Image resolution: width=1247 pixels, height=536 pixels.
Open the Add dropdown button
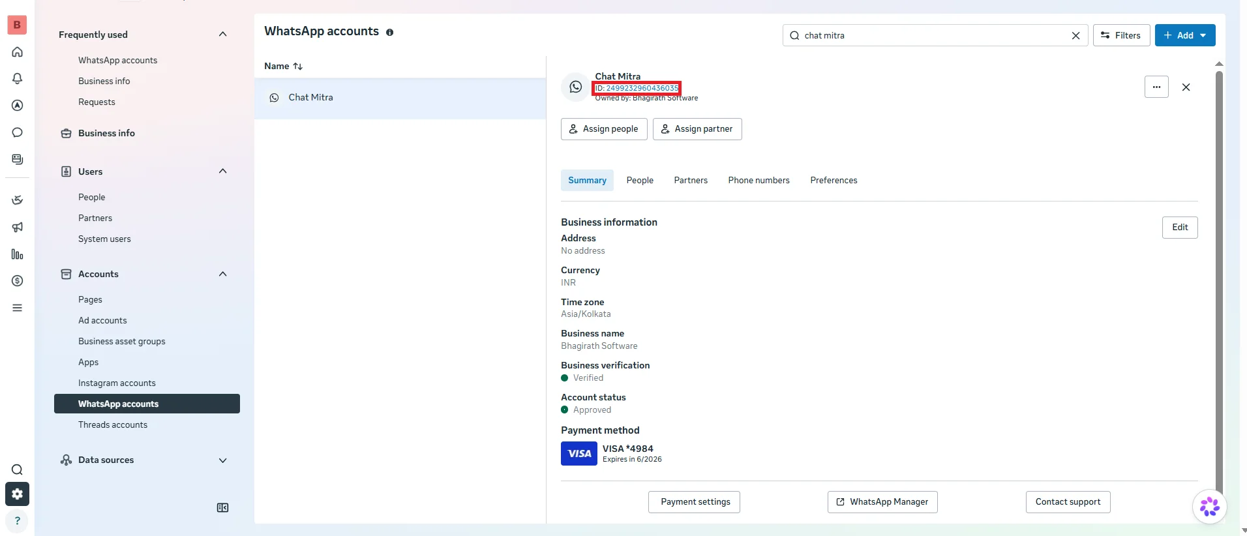[x=1185, y=35]
